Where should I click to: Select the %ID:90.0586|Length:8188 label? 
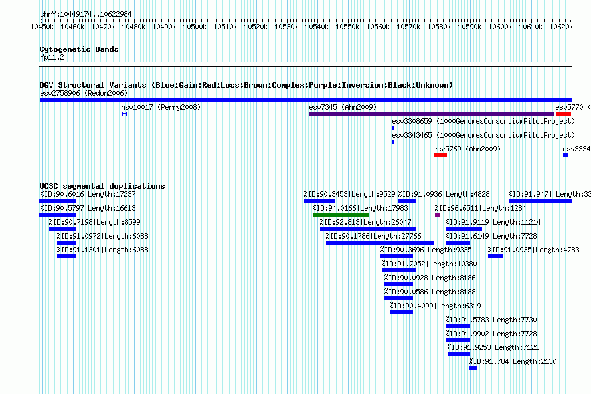click(x=430, y=292)
